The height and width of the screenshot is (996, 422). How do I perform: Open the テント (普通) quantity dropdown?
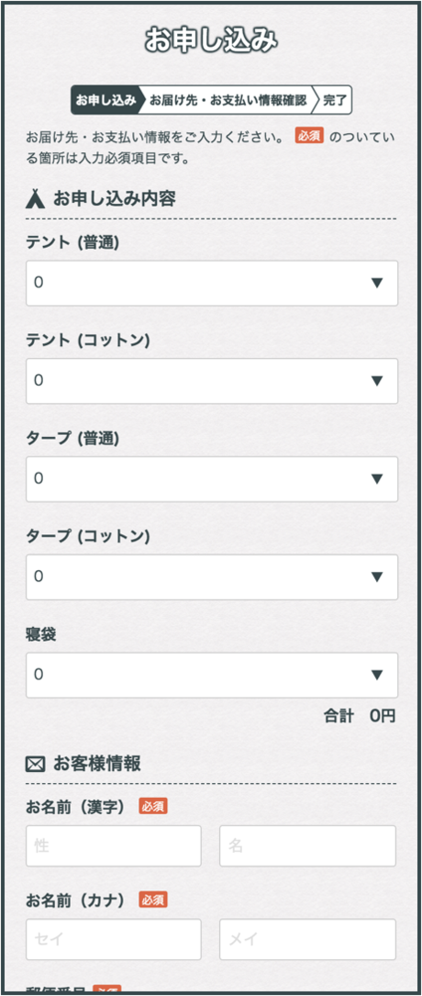click(x=212, y=283)
